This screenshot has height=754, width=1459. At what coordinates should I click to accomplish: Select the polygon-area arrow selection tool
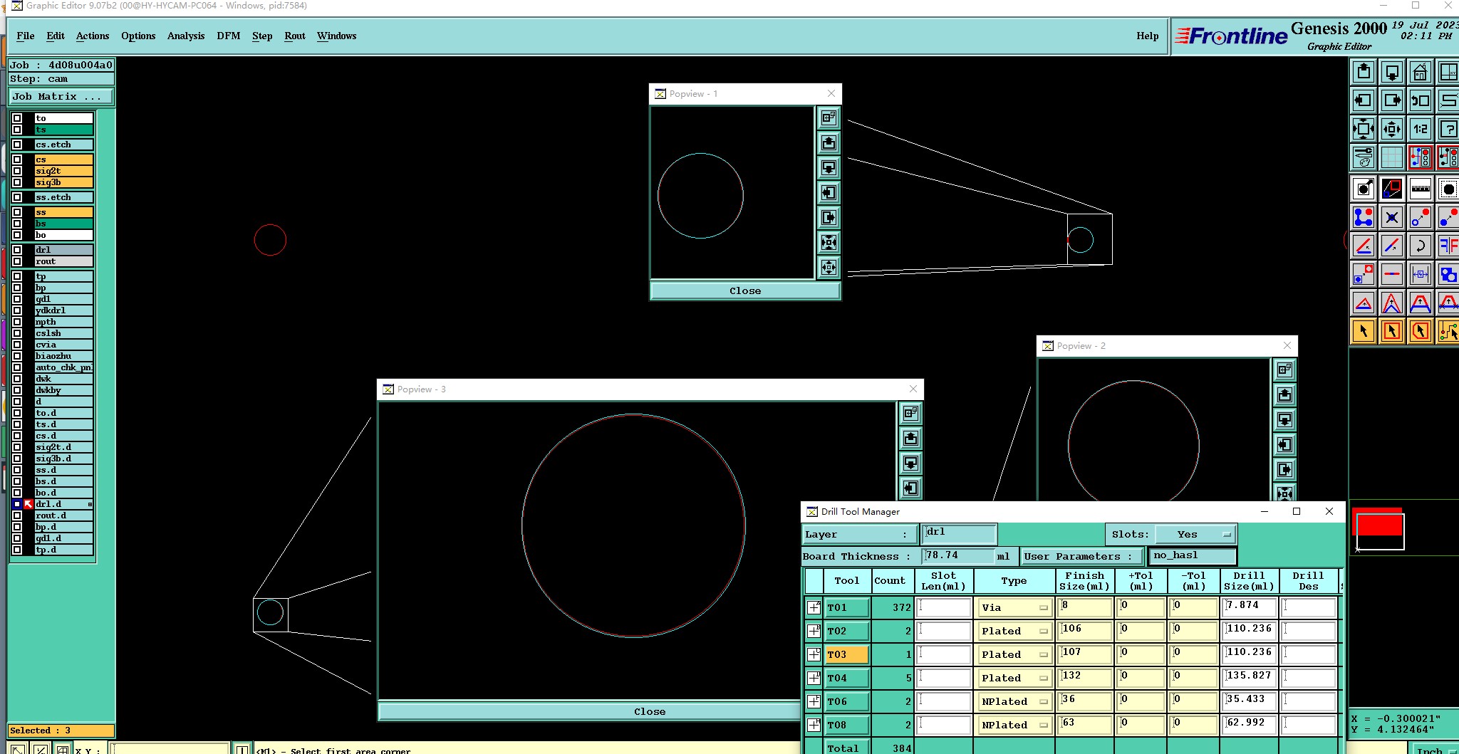tap(1420, 331)
